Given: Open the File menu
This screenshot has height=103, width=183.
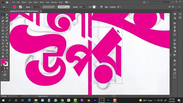Looking at the screenshot, I should pos(14,2).
